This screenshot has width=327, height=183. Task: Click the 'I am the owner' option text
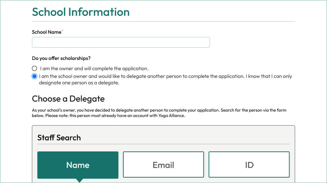(94, 68)
